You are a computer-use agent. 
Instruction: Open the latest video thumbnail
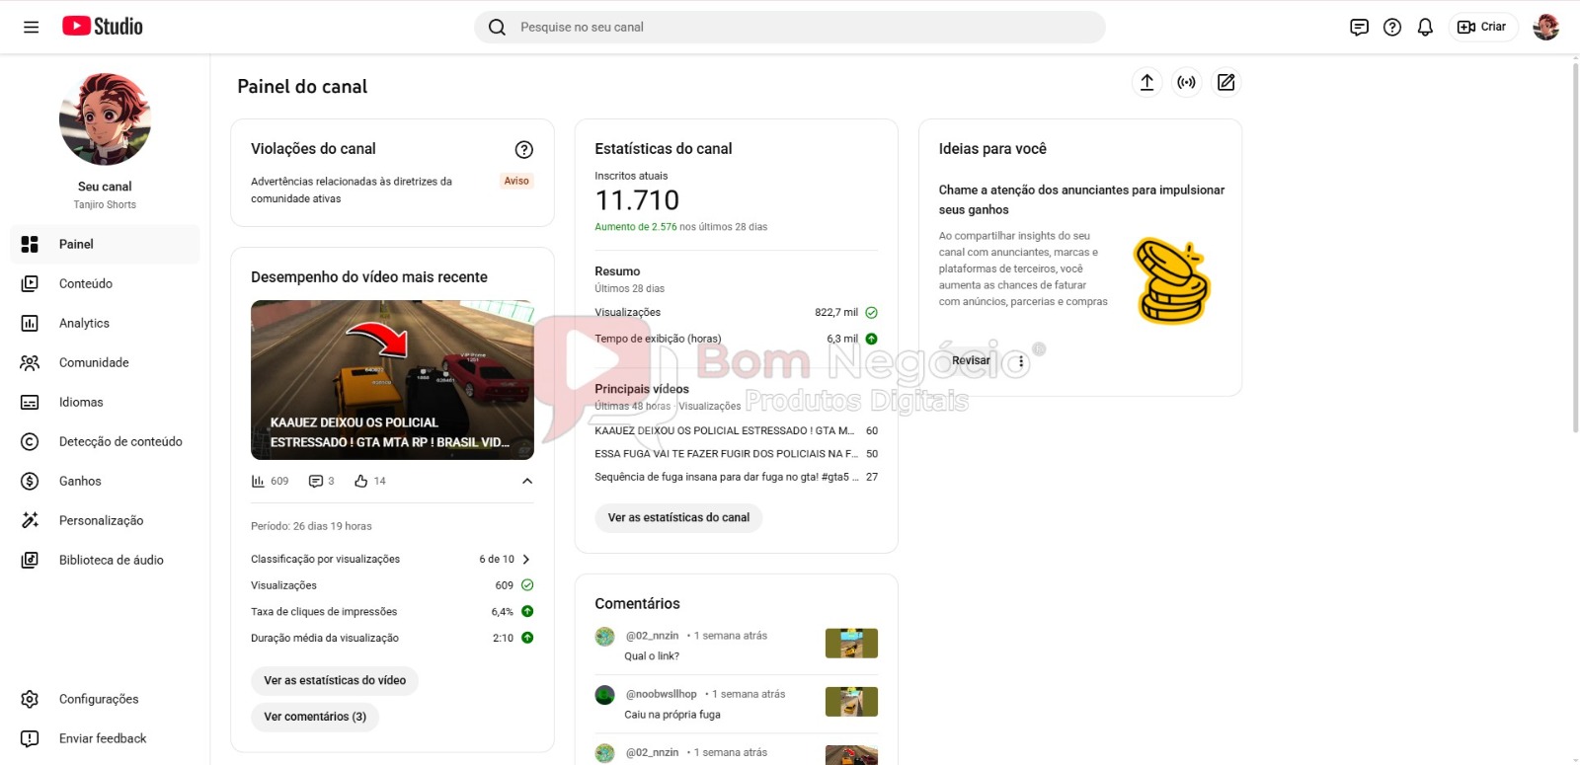point(392,380)
